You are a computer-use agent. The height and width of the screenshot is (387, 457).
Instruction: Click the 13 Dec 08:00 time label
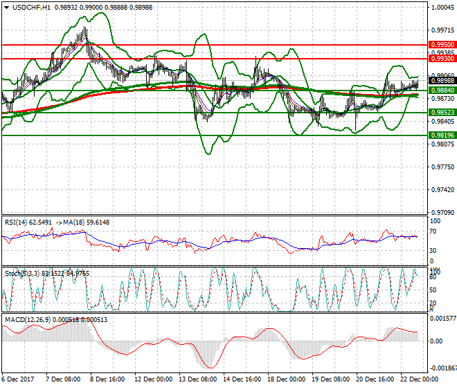coord(197,379)
